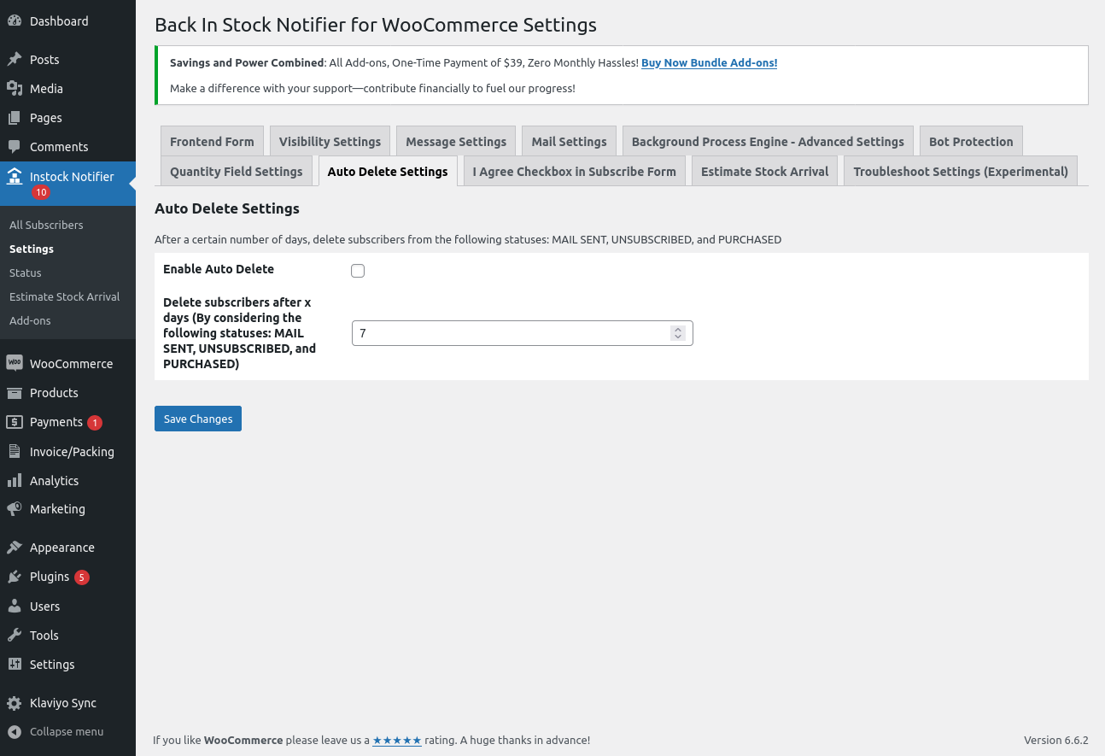Click the Collapse menu arrow icon
The width and height of the screenshot is (1105, 756).
click(x=15, y=732)
